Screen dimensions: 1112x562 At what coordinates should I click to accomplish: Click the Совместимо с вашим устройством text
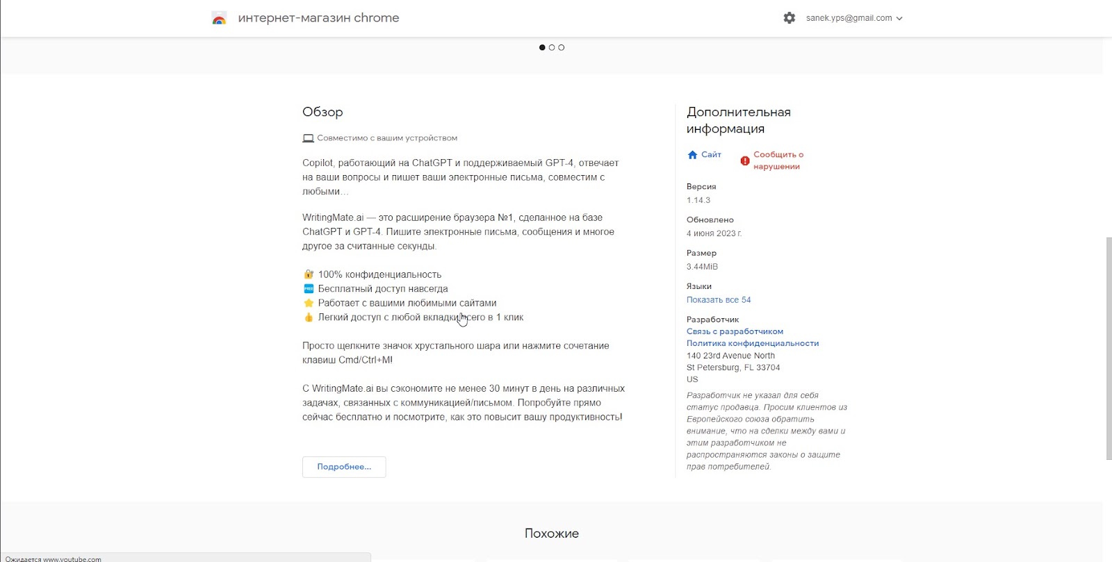click(387, 138)
